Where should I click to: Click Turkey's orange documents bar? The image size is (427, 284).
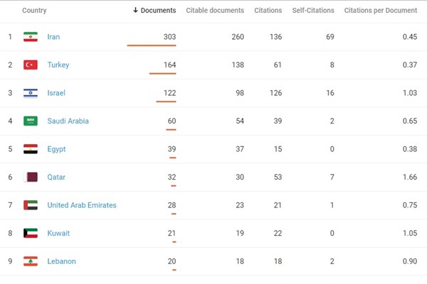tap(163, 73)
